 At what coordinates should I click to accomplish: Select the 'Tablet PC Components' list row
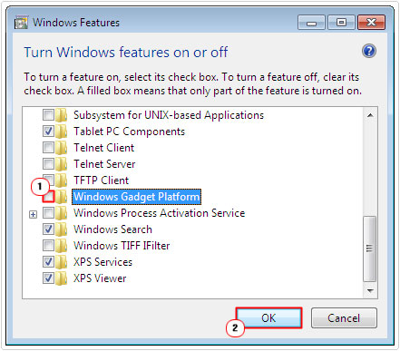coord(129,132)
